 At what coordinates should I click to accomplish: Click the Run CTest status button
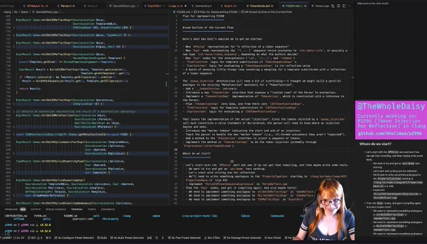[212, 238]
